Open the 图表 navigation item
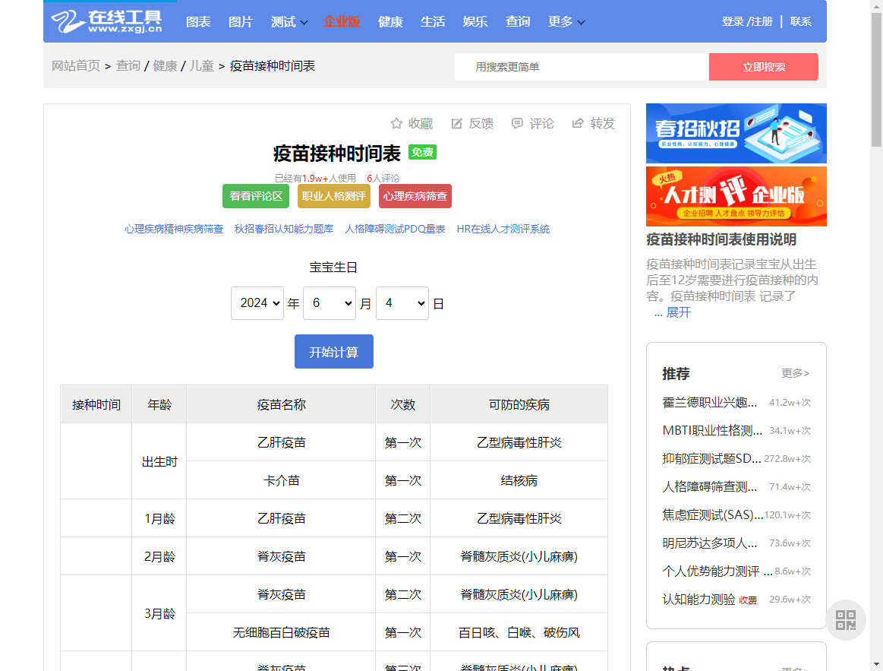 tap(198, 21)
